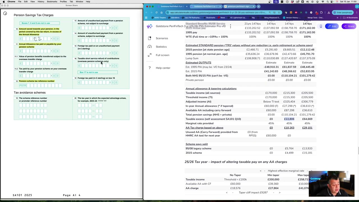Click the 'Taper cliff impact £9287' text

[253, 192]
